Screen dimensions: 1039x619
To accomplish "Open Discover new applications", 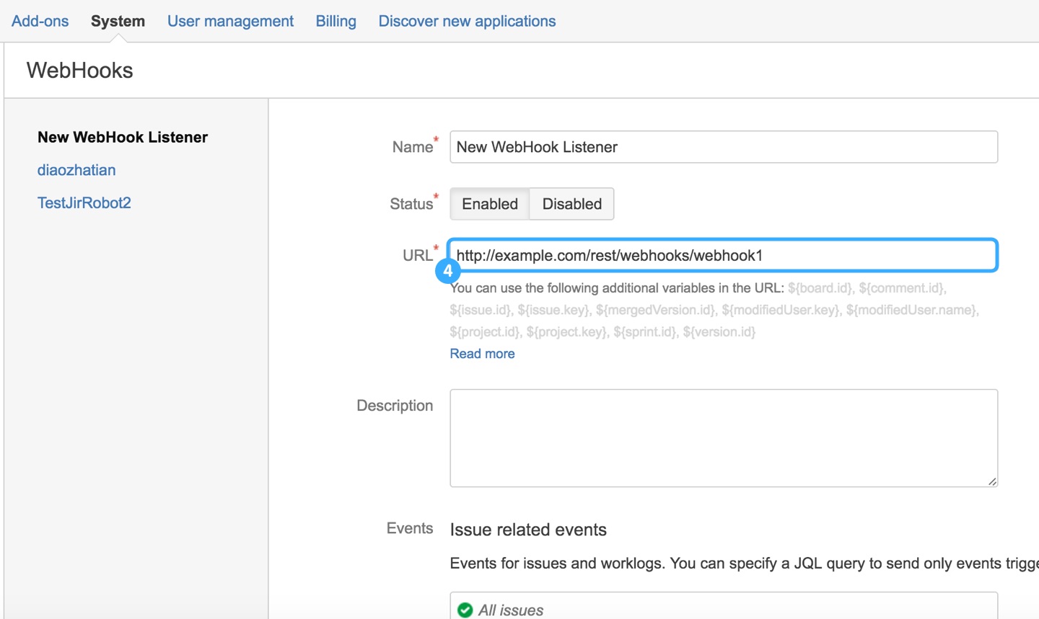I will [467, 21].
